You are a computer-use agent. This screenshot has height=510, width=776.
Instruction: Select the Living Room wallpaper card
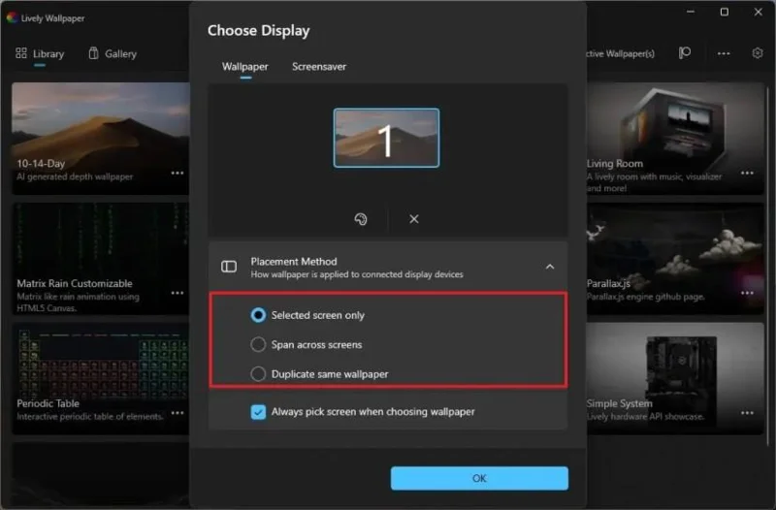coord(675,139)
